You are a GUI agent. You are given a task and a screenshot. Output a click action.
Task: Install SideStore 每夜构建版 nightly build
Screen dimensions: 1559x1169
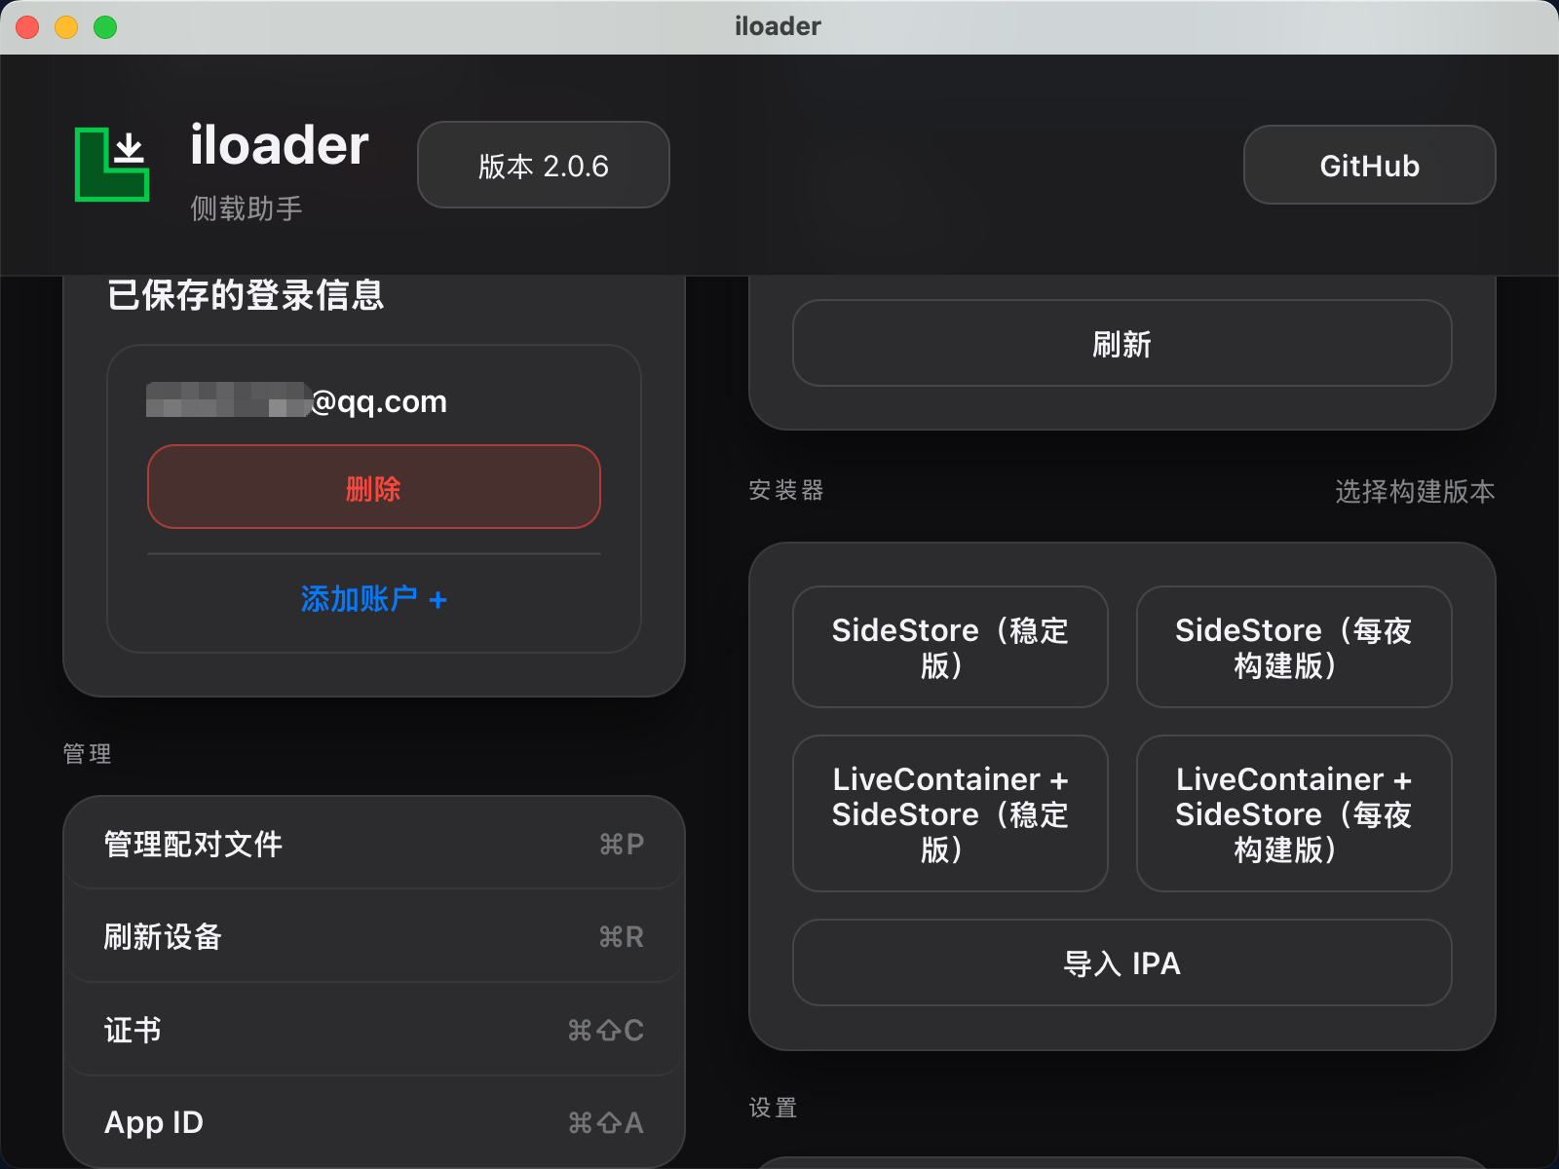tap(1293, 646)
